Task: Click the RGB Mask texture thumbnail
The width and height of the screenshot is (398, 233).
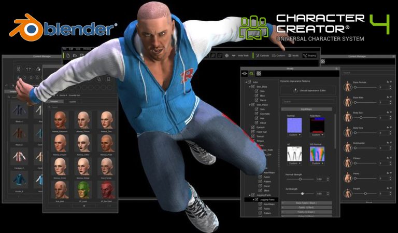Action: point(317,125)
